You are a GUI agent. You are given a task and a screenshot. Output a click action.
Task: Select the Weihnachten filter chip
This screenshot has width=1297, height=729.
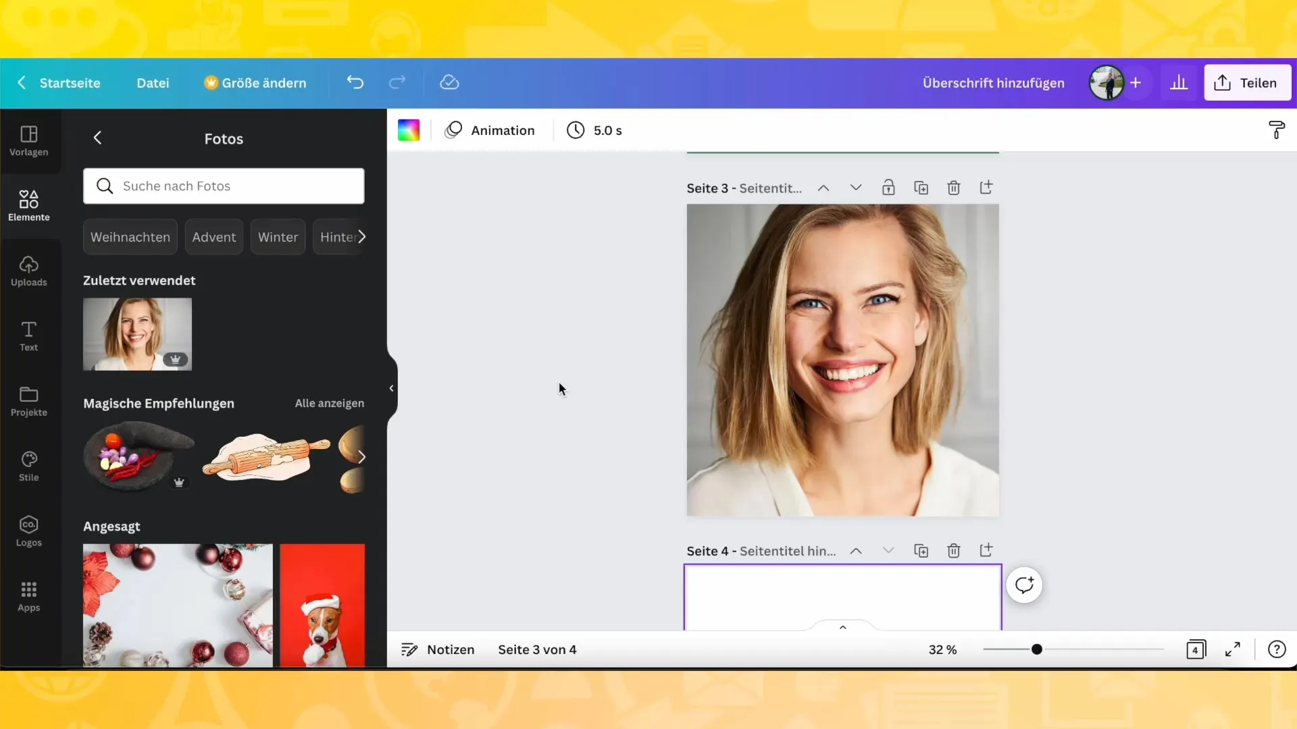(130, 237)
